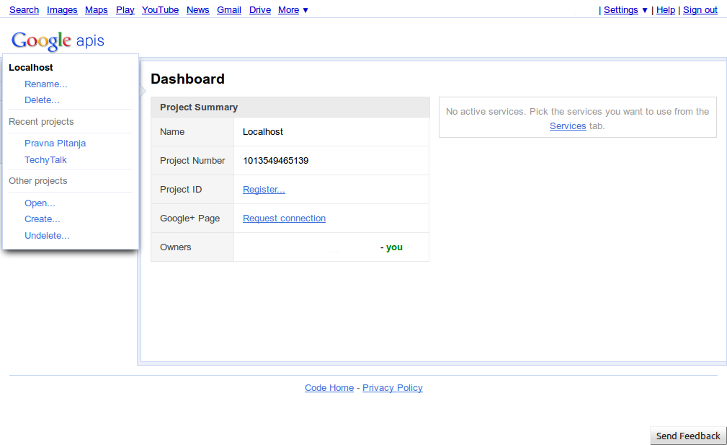Click Register... link for Project ID
The image size is (727, 445).
(264, 189)
